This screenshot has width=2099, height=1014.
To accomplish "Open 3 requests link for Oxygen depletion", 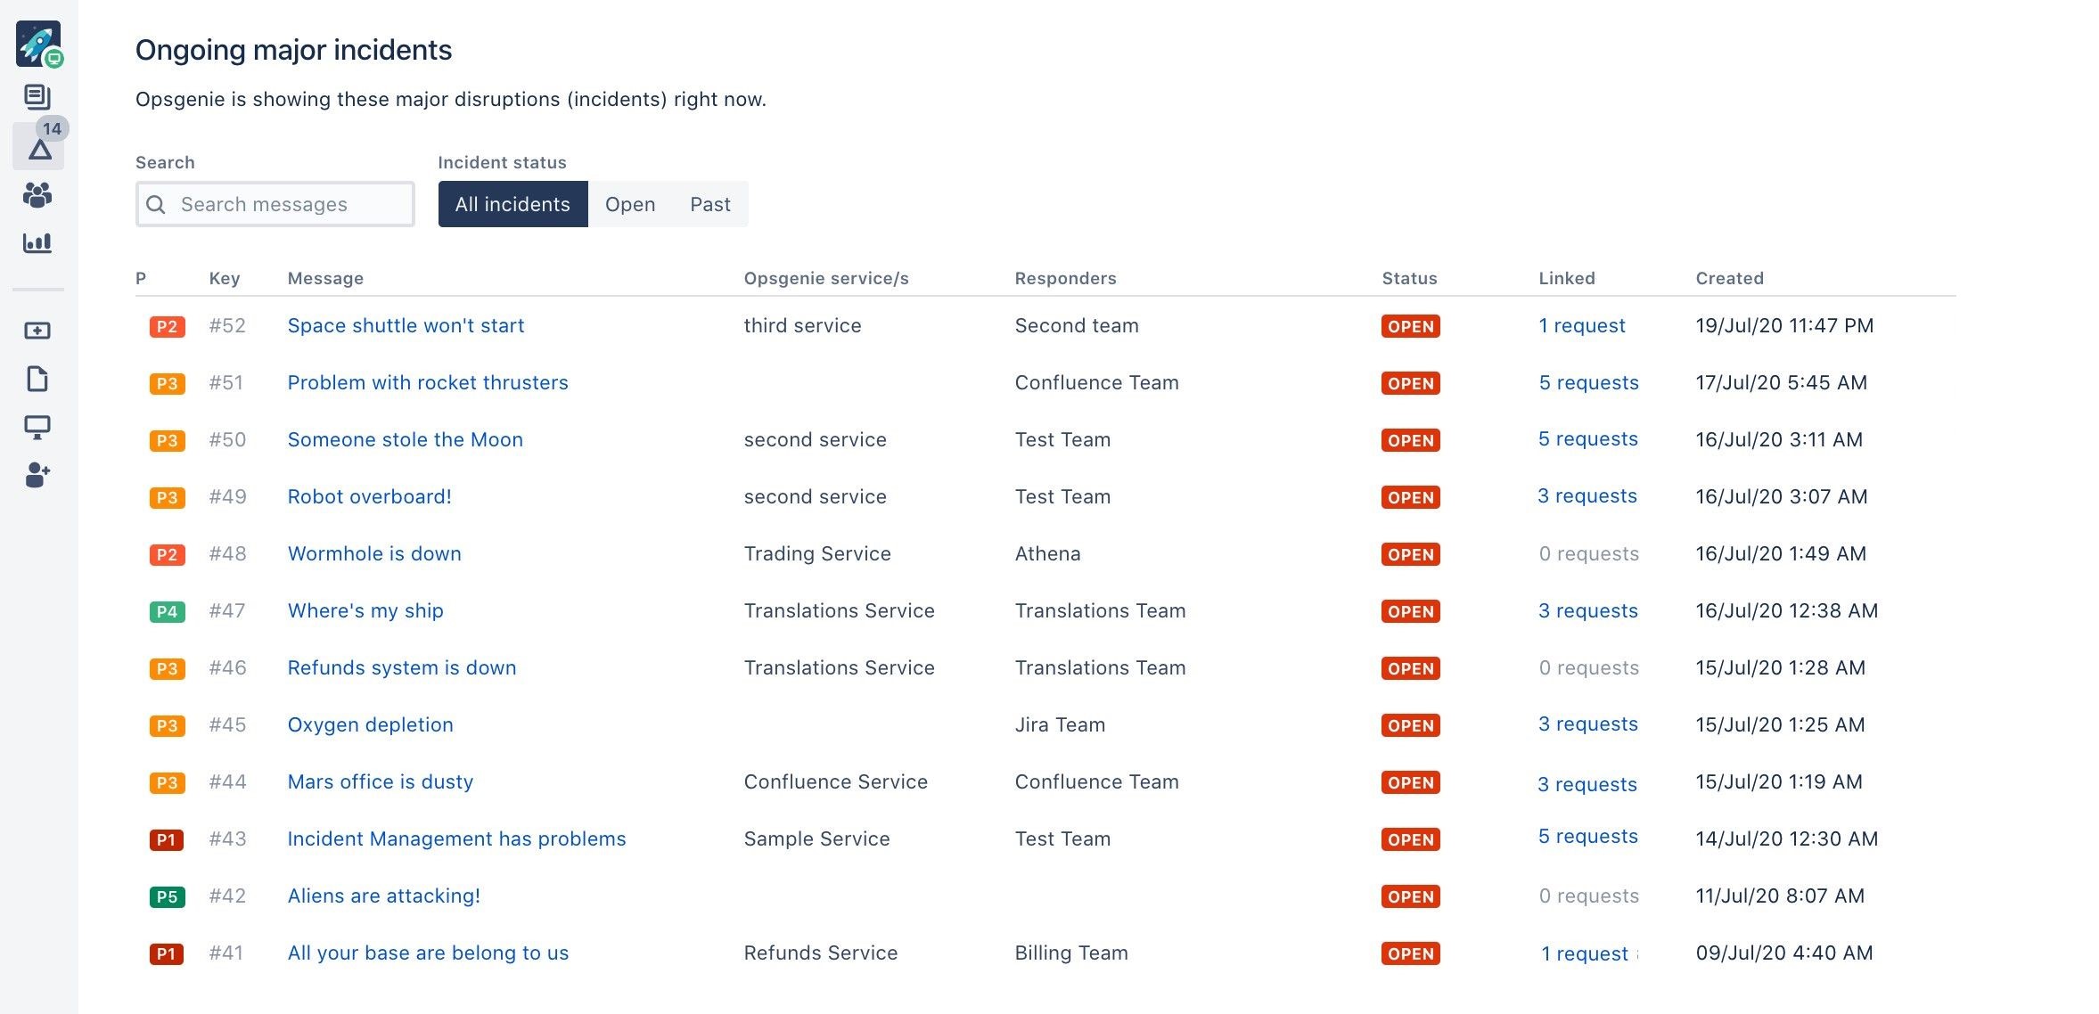I will point(1588,724).
